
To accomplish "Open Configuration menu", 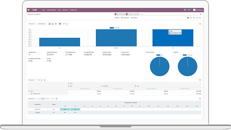I will 73,10.
